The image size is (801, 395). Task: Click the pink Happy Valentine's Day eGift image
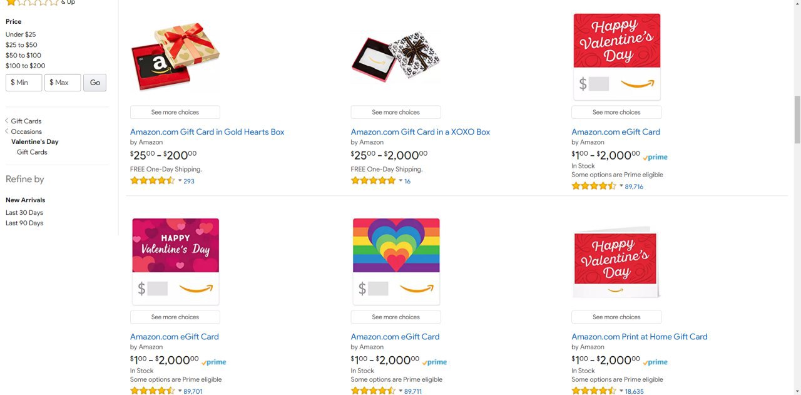[x=175, y=260]
